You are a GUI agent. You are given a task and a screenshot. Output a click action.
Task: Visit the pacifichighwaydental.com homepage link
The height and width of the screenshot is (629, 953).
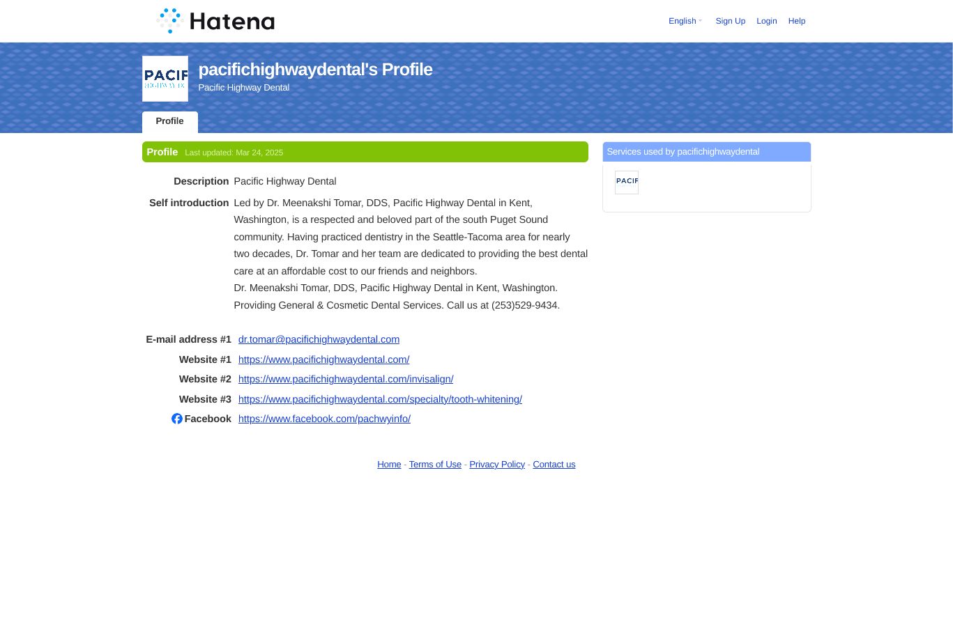click(323, 359)
